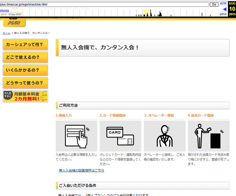The width and height of the screenshot is (236, 196).
Task: Click the ご入会いただける条件 section header
Action: pyautogui.click(x=143, y=186)
